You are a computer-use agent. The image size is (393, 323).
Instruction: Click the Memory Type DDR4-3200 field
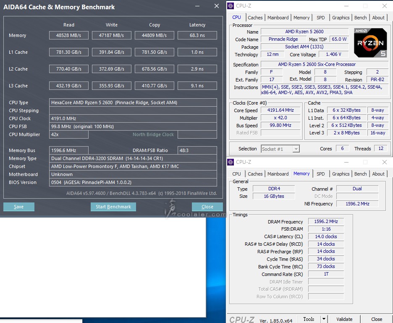pyautogui.click(x=133, y=158)
